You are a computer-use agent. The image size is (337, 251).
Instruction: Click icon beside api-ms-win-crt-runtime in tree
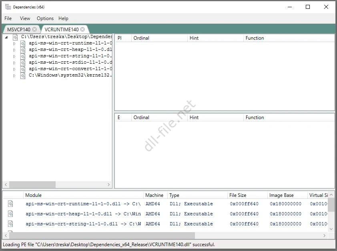click(x=23, y=44)
